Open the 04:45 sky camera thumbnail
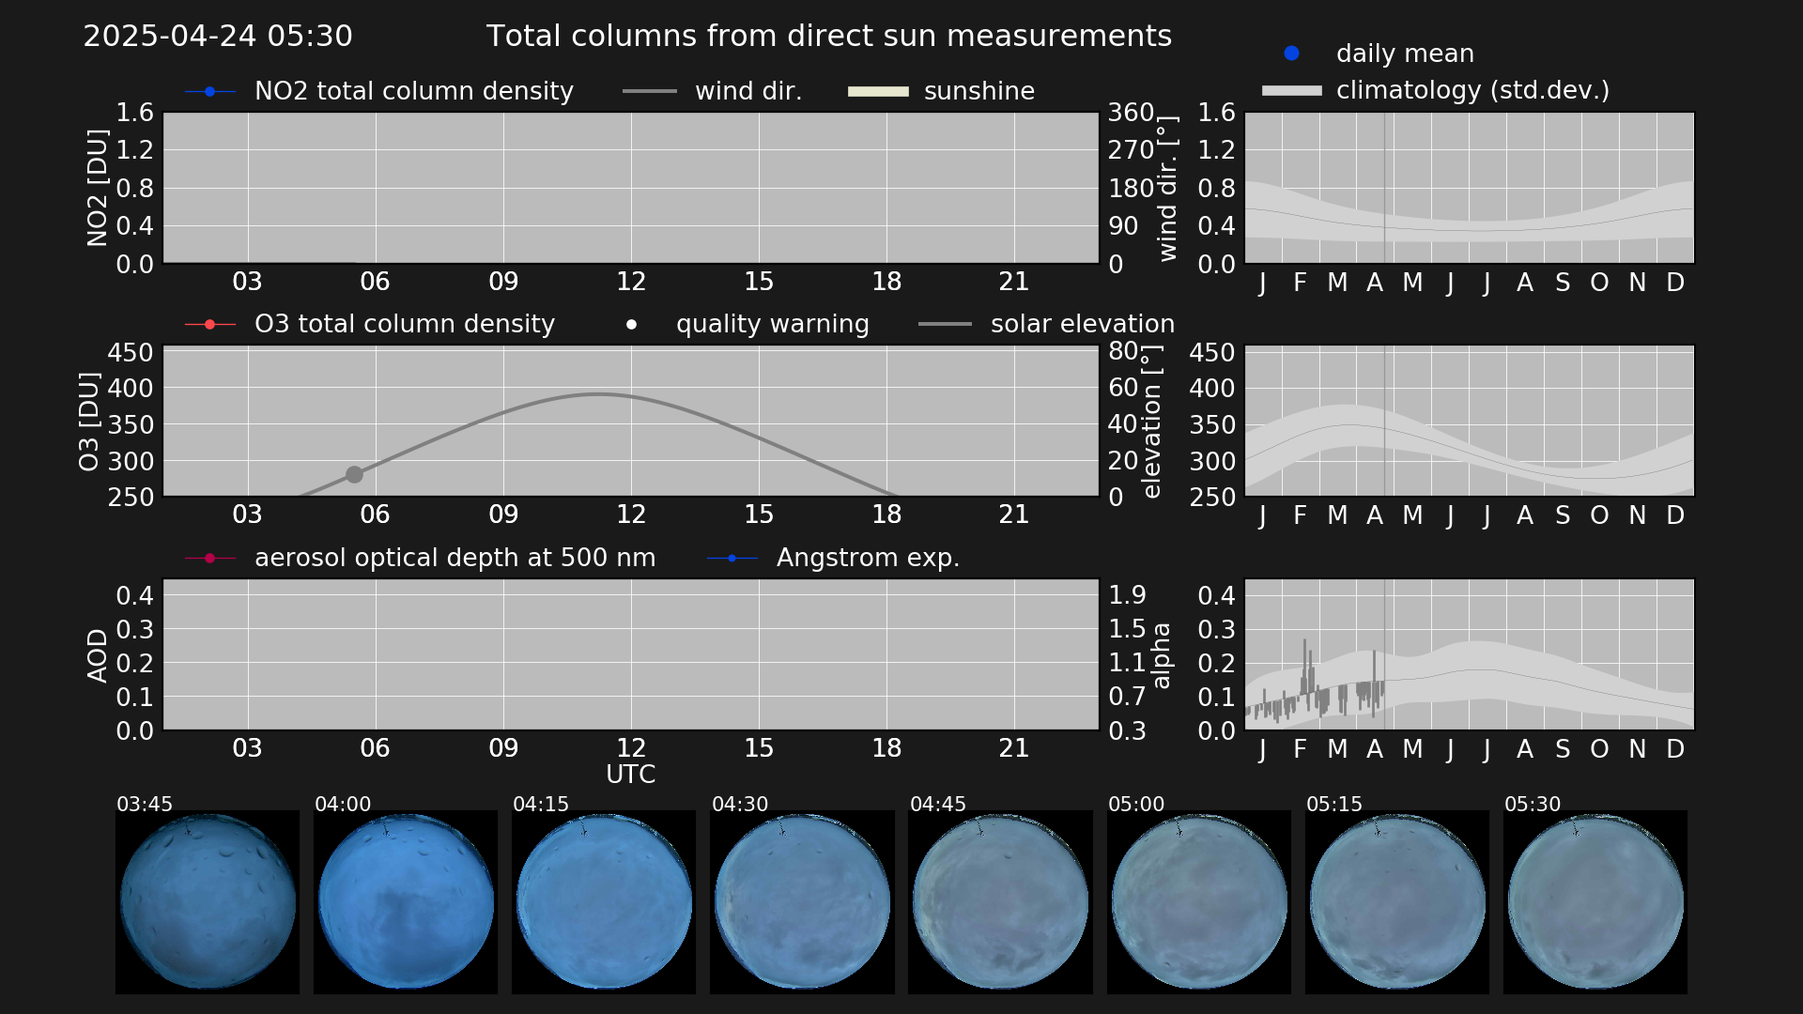 click(x=1001, y=901)
